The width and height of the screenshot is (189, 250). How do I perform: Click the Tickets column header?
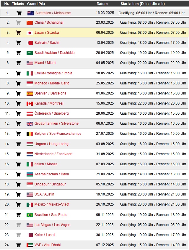point(18,4)
